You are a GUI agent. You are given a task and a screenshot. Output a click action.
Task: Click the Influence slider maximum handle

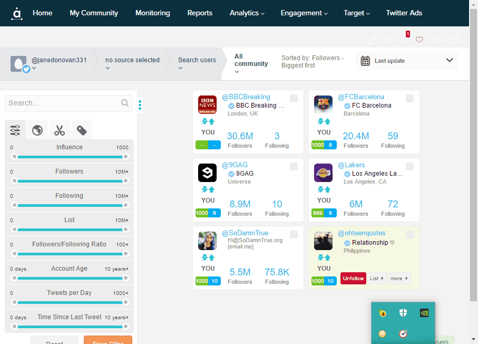pyautogui.click(x=125, y=157)
